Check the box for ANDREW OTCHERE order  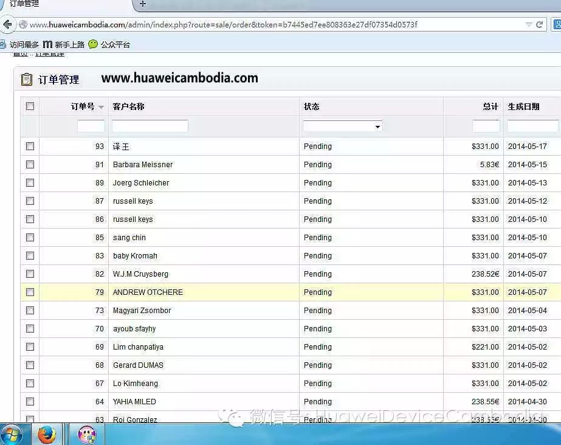coord(30,292)
